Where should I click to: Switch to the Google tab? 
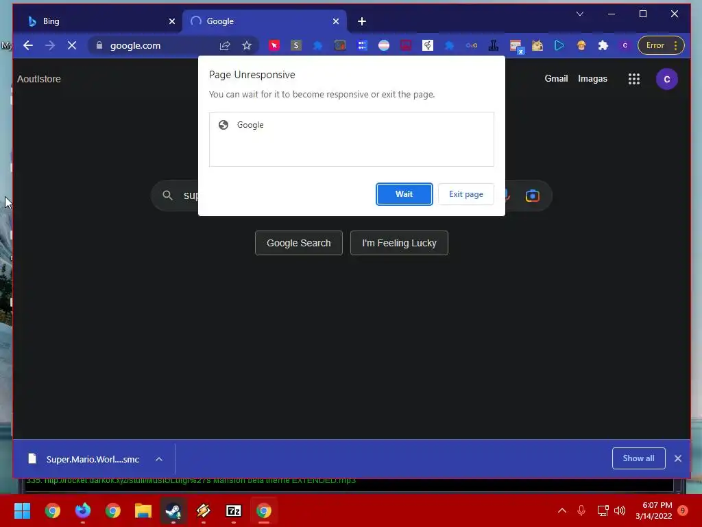(264, 21)
